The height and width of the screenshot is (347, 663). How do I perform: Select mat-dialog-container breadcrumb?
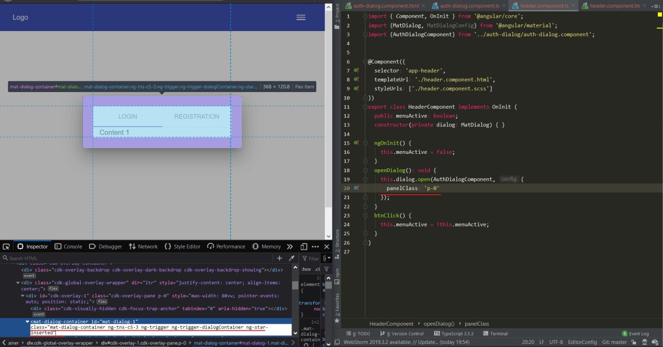click(x=241, y=343)
